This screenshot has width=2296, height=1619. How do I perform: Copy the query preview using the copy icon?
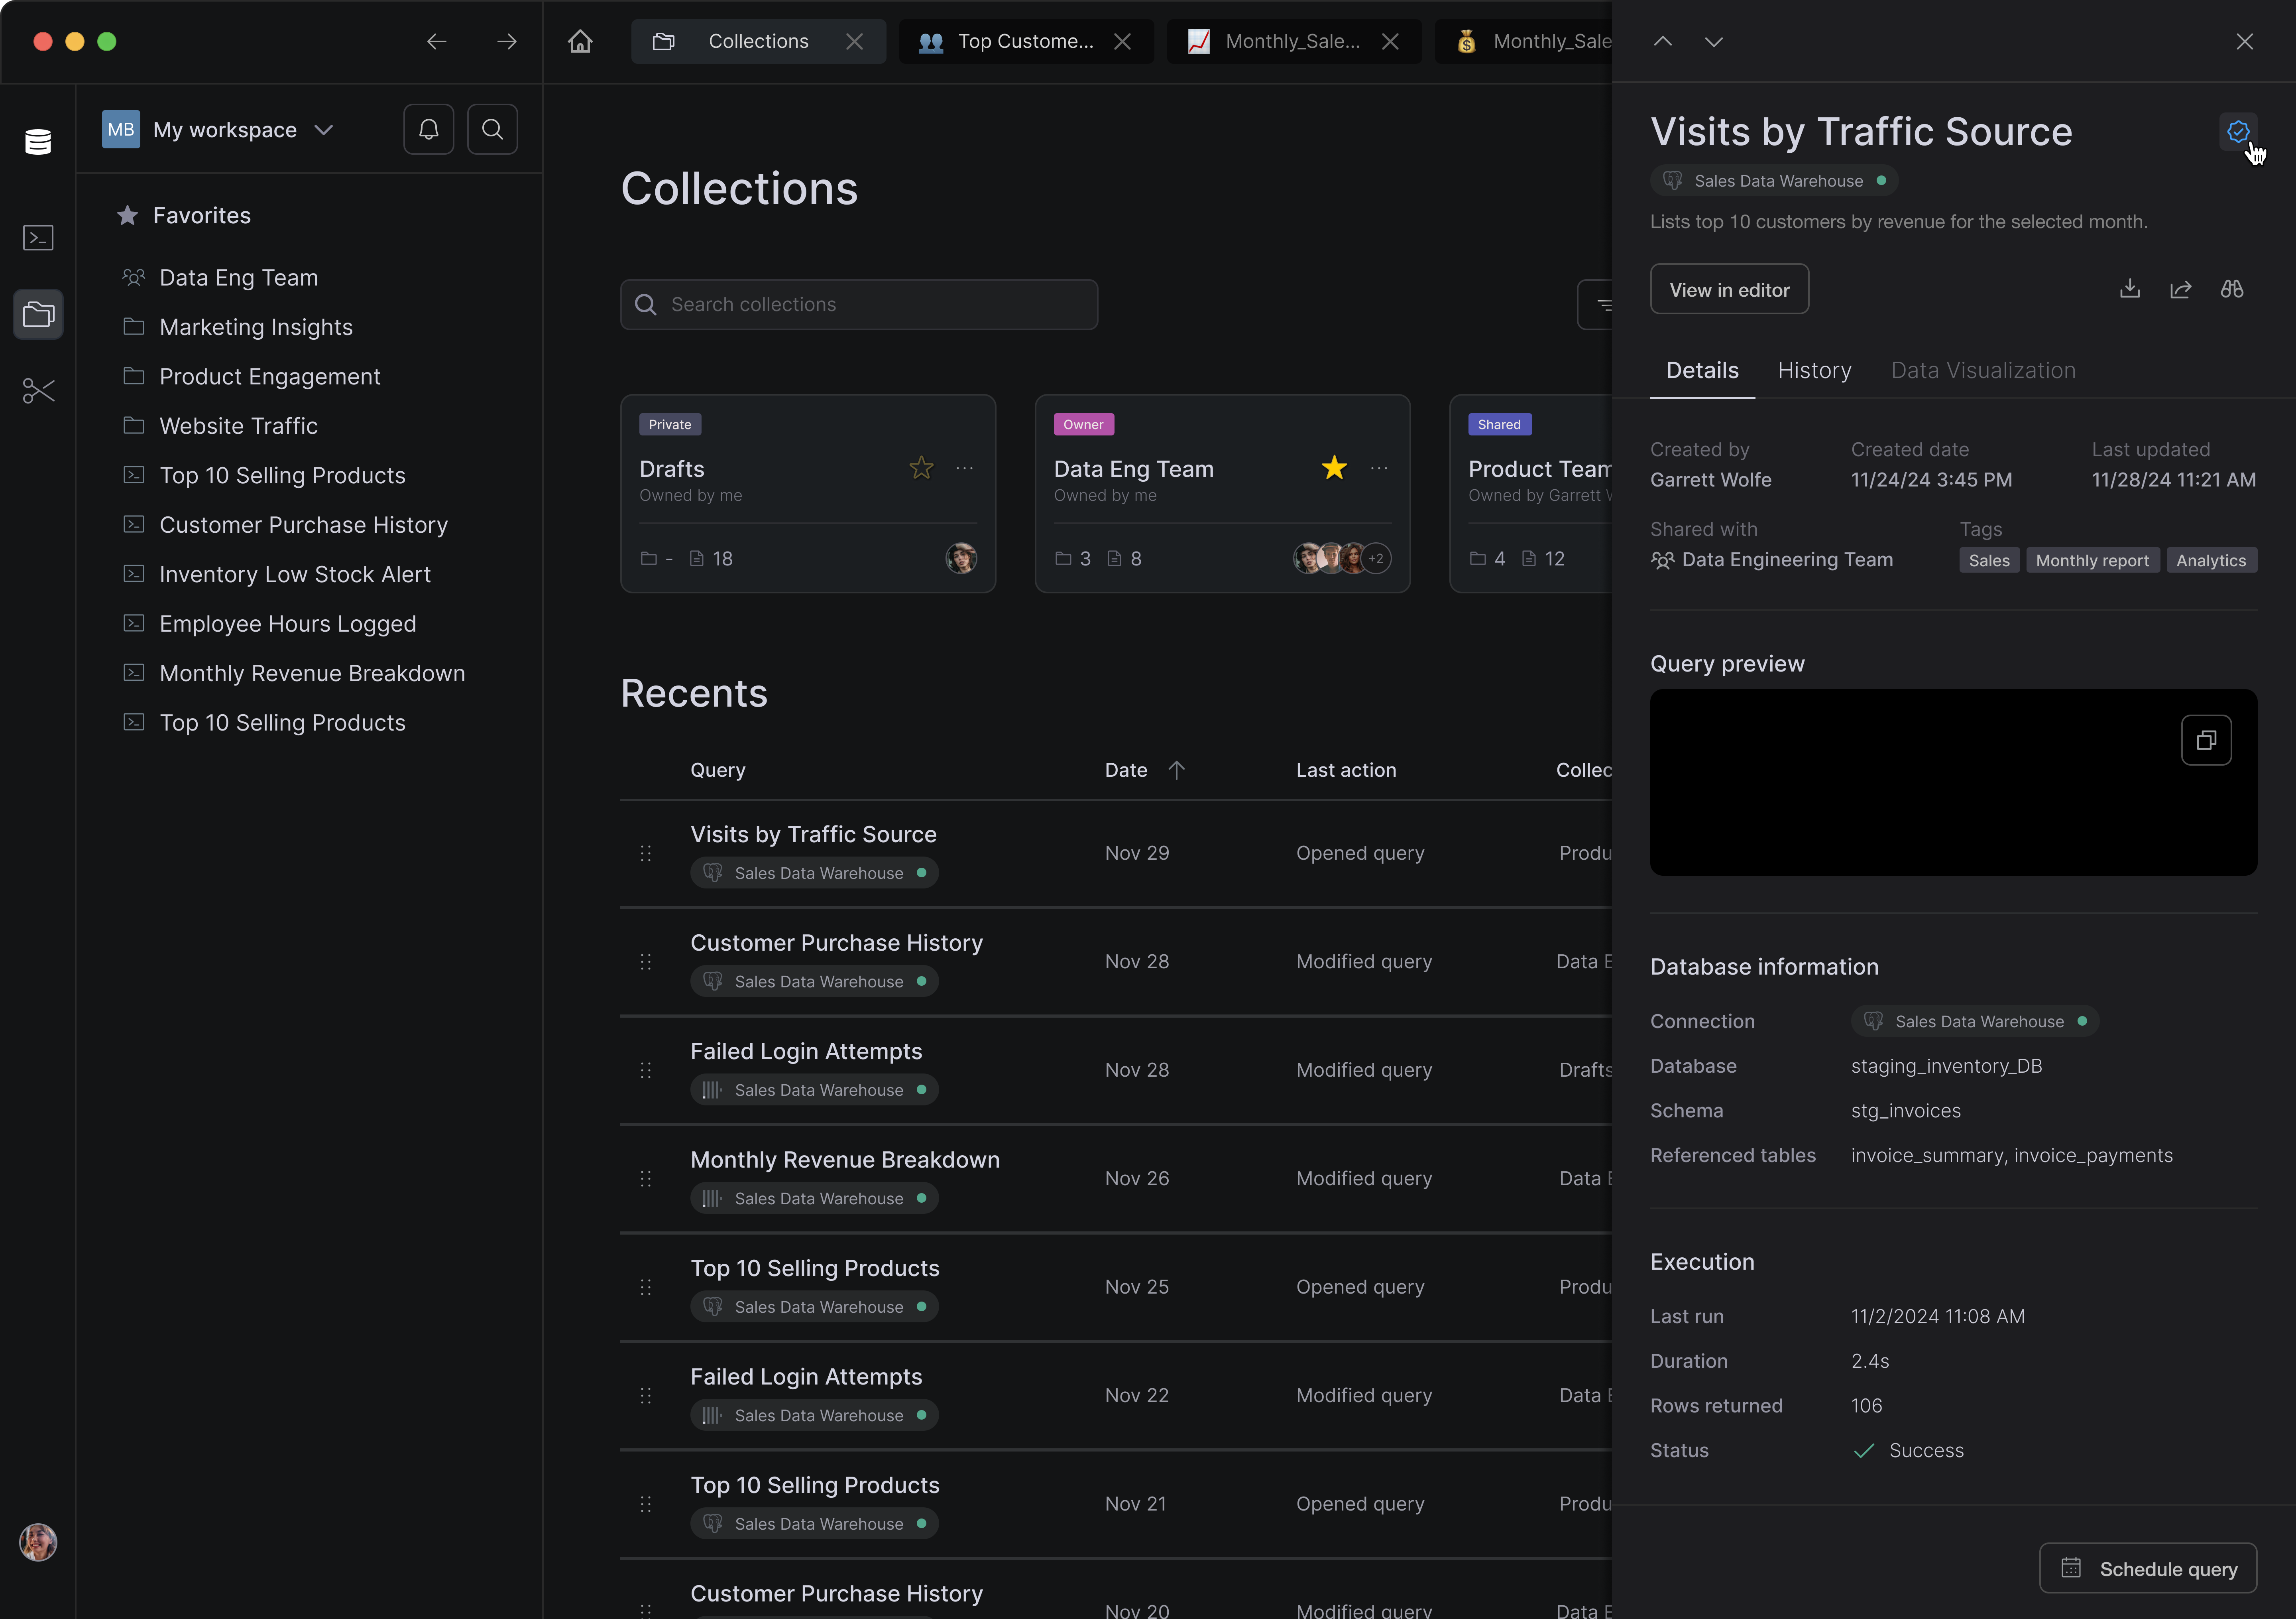click(x=2206, y=741)
